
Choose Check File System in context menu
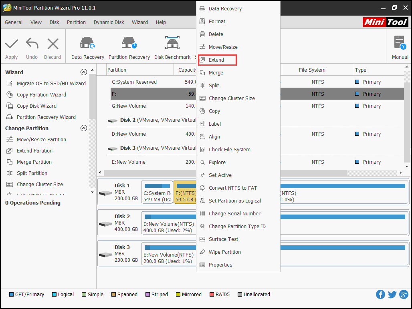point(238,150)
